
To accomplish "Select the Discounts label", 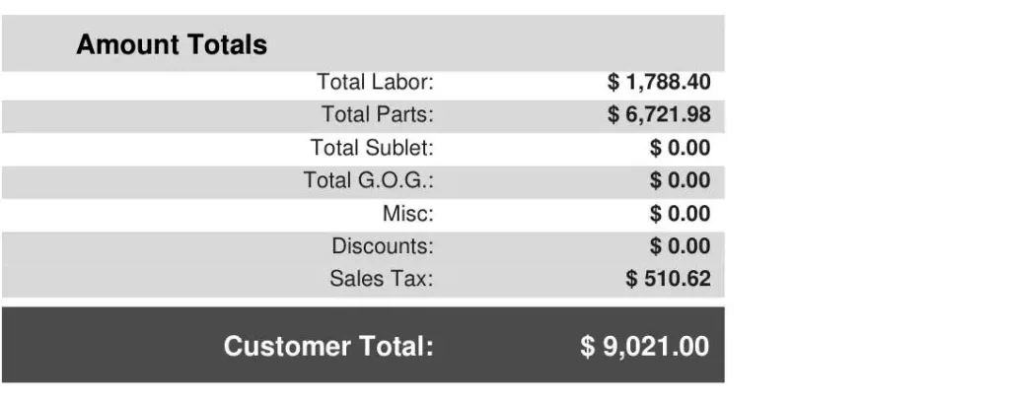I will [383, 246].
